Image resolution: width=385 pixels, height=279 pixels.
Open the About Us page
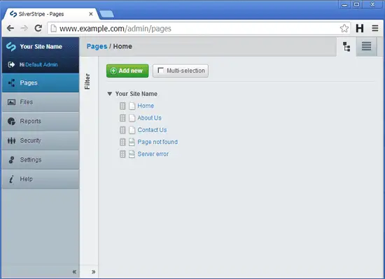click(149, 118)
